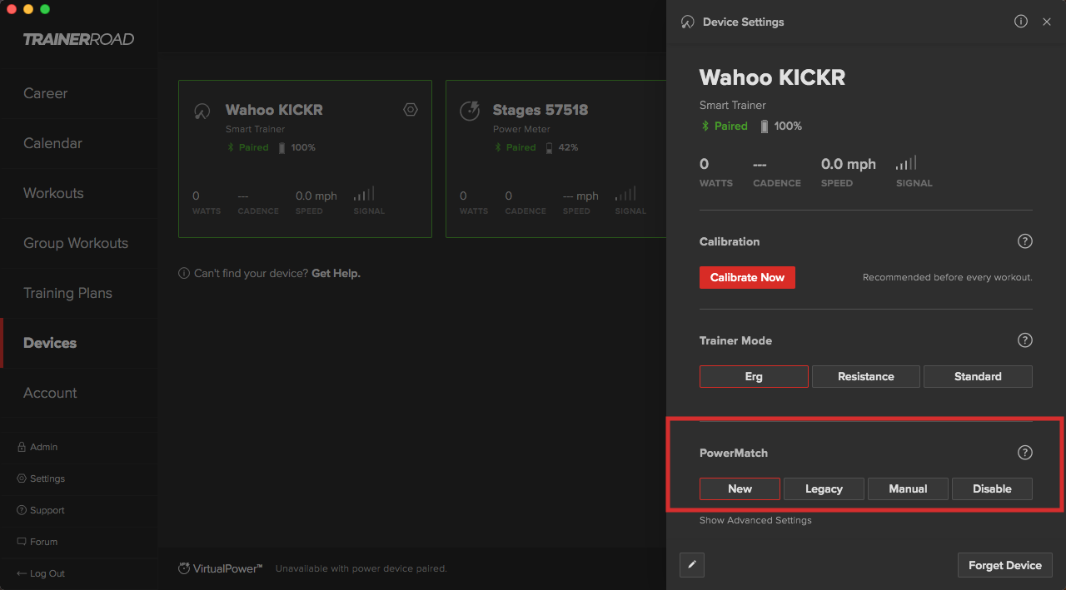Click the Wahoo KICKR card settings gear
The width and height of the screenshot is (1066, 590).
[x=411, y=109]
